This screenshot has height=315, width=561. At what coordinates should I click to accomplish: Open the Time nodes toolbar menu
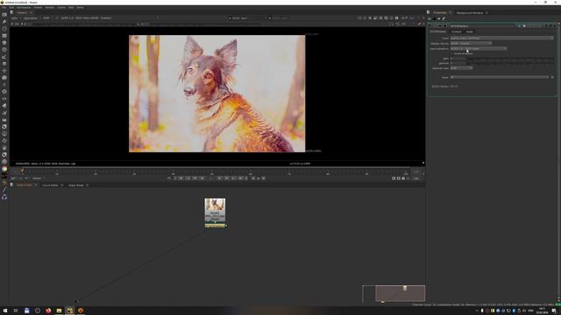(x=4, y=29)
